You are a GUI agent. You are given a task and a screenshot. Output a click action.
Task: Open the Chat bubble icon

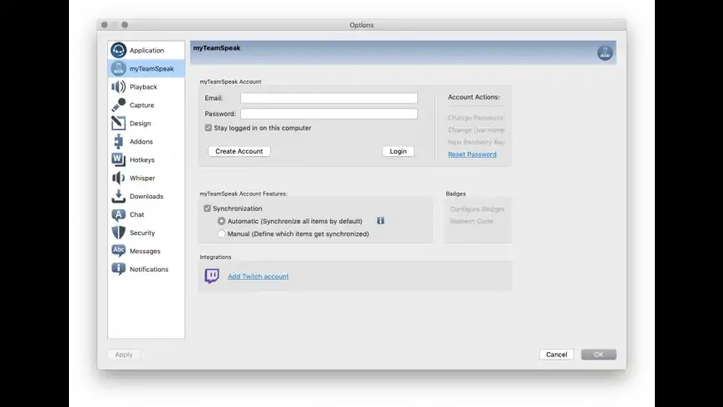tap(119, 214)
